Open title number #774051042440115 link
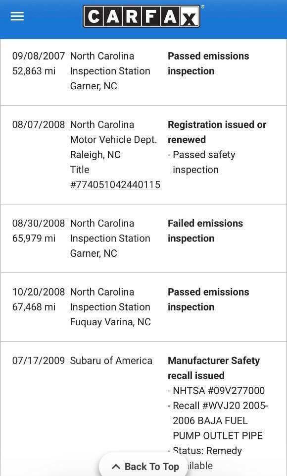 pyautogui.click(x=115, y=184)
